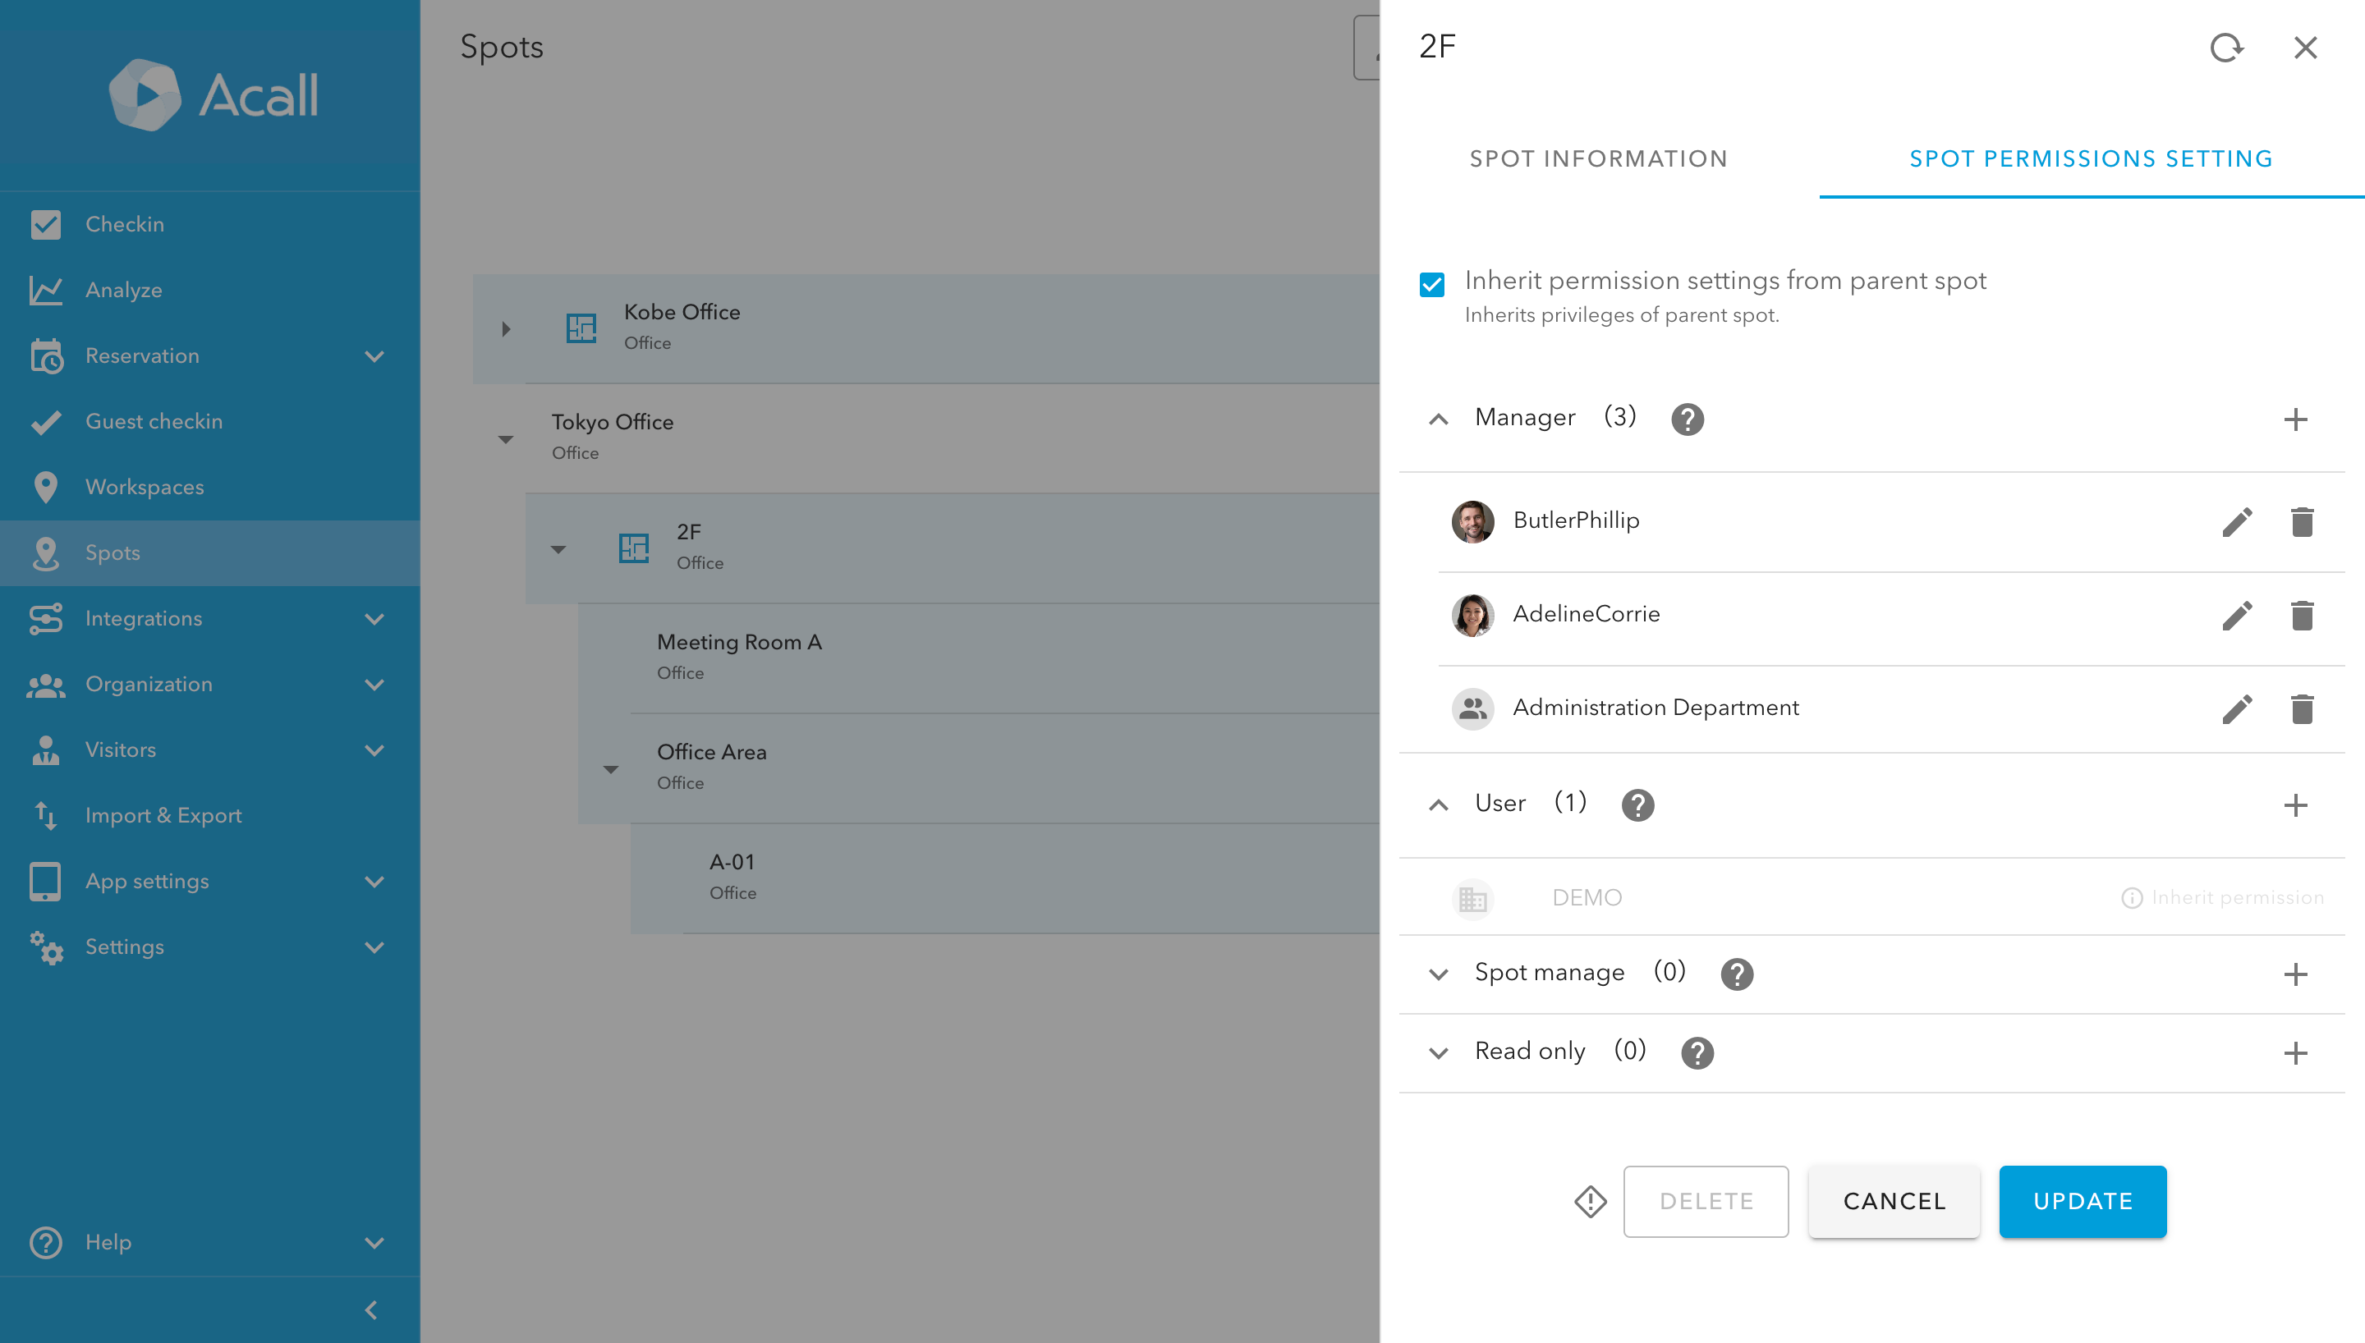Screen dimensions: 2365x1343
Task: Delete Administration Department manager entry
Action: coord(2301,708)
